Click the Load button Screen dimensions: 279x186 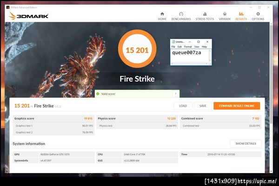tap(183, 106)
